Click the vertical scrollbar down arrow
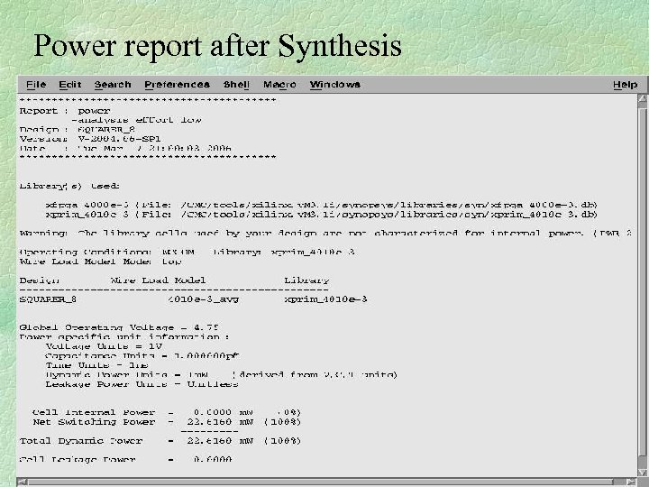The width and height of the screenshot is (649, 487). (x=643, y=473)
